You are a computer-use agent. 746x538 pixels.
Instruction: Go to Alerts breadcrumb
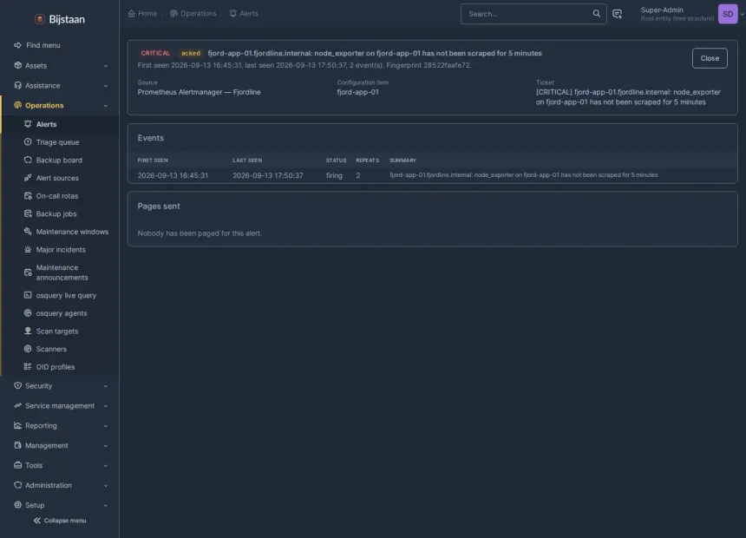point(244,13)
